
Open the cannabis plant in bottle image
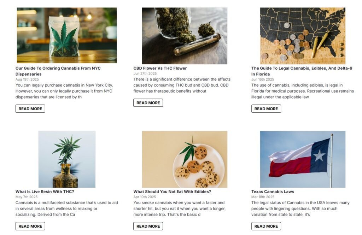[x=67, y=159]
